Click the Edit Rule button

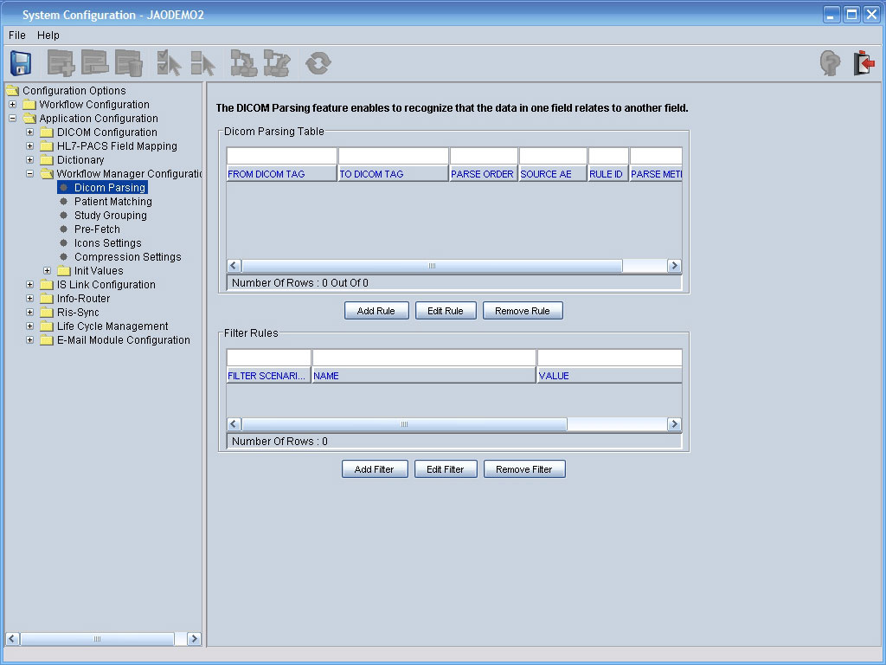(x=446, y=311)
